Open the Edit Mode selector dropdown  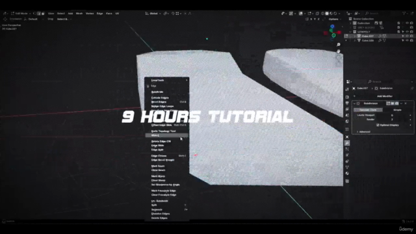click(x=21, y=13)
